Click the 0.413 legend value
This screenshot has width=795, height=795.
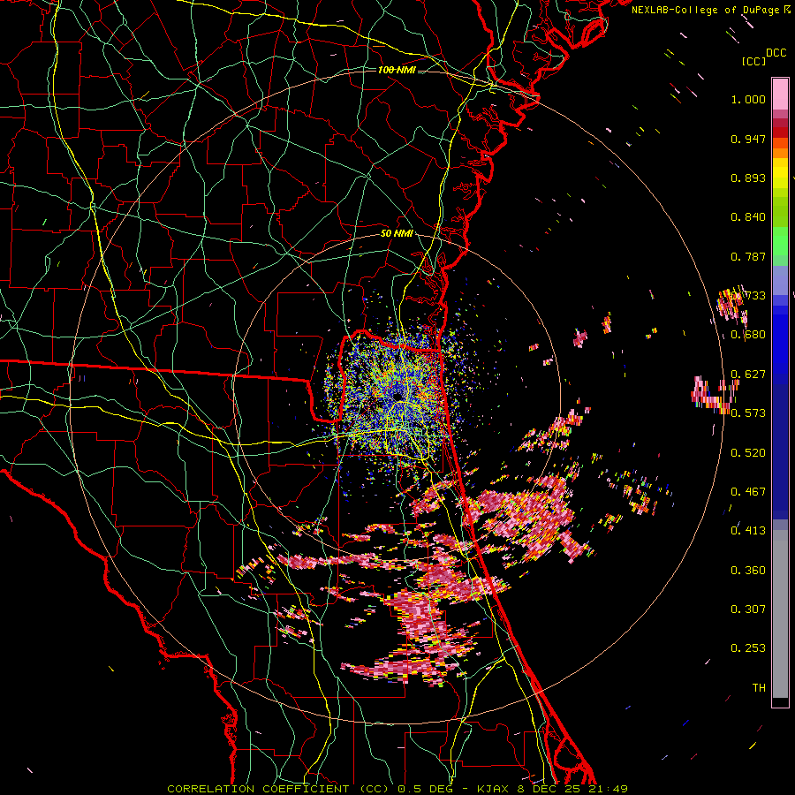pyautogui.click(x=748, y=531)
